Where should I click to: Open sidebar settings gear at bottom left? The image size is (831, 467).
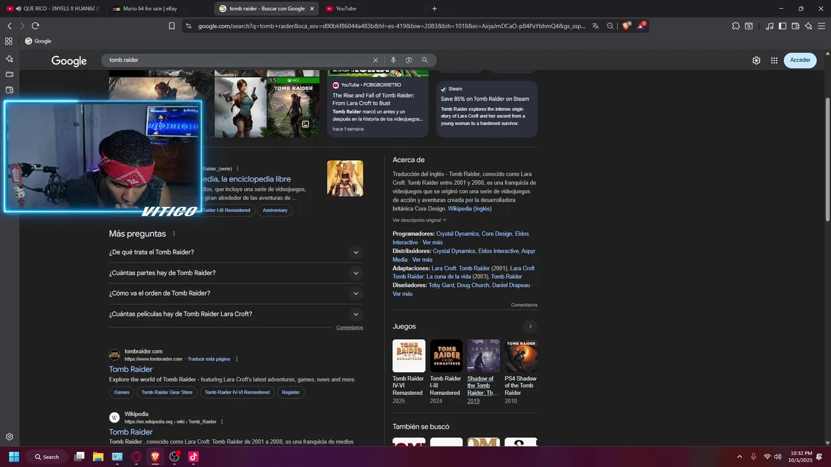[9, 437]
